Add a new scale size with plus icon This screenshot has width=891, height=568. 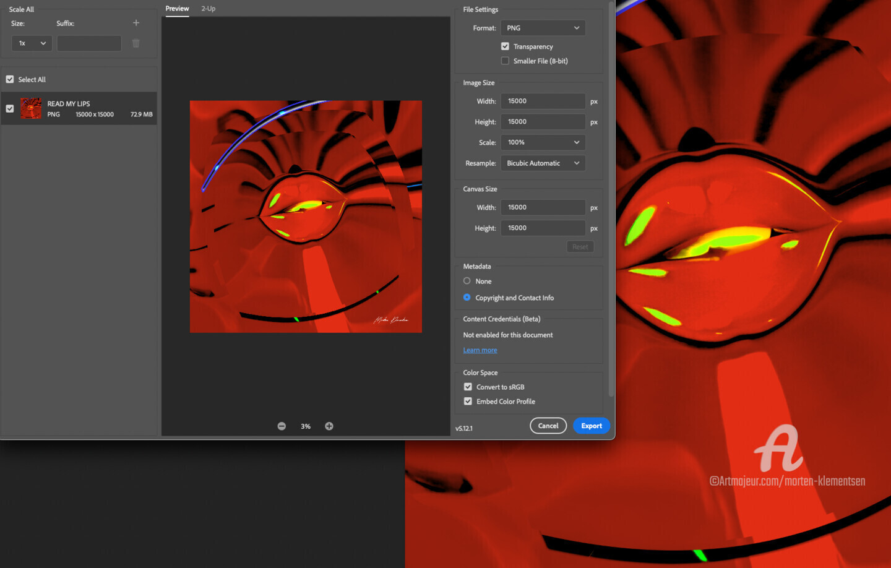pyautogui.click(x=136, y=23)
